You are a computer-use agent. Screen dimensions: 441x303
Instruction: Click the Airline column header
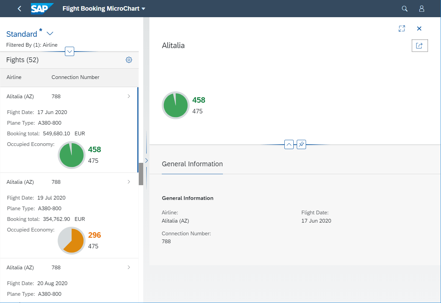(x=14, y=77)
